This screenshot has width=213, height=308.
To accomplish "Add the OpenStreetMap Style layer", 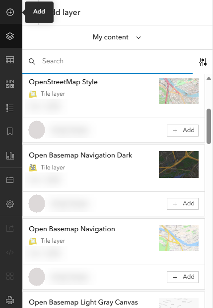I will point(183,131).
